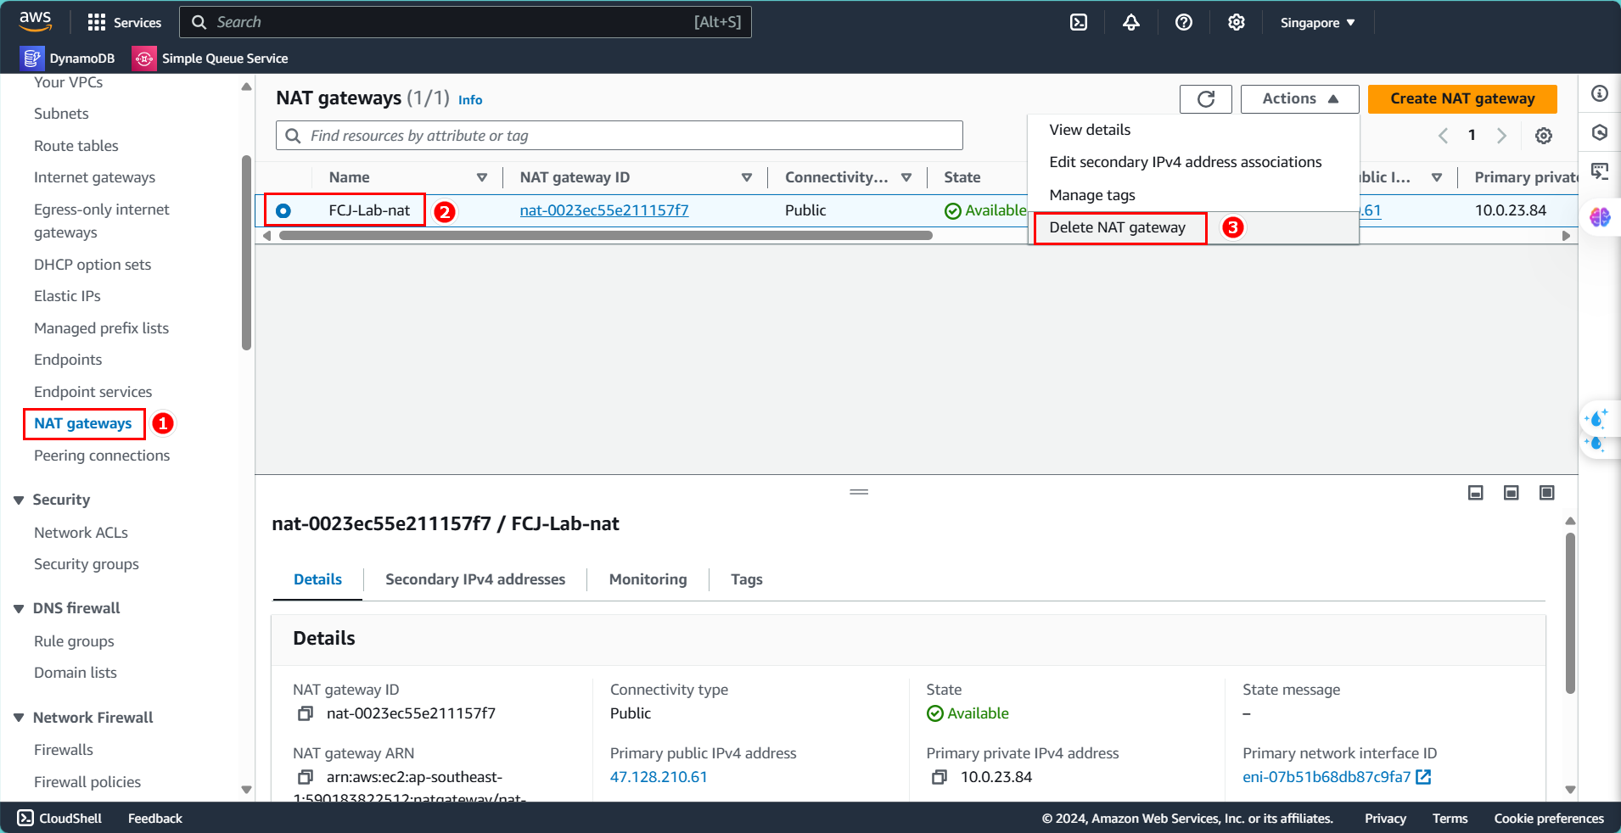Switch to the Monitoring tab

coord(648,579)
